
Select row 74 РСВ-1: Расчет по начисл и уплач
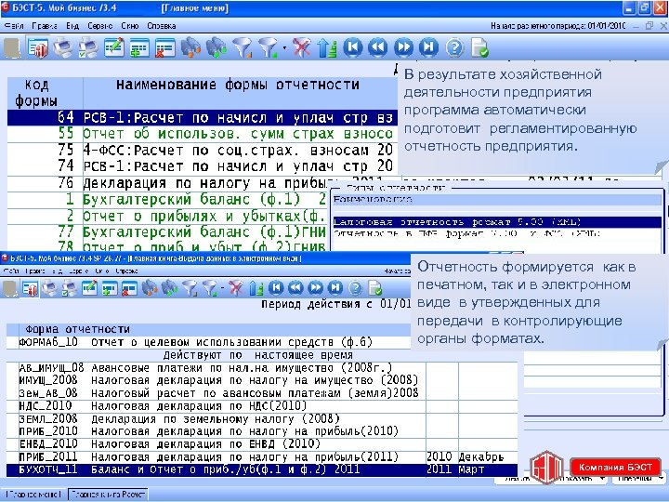click(203, 166)
